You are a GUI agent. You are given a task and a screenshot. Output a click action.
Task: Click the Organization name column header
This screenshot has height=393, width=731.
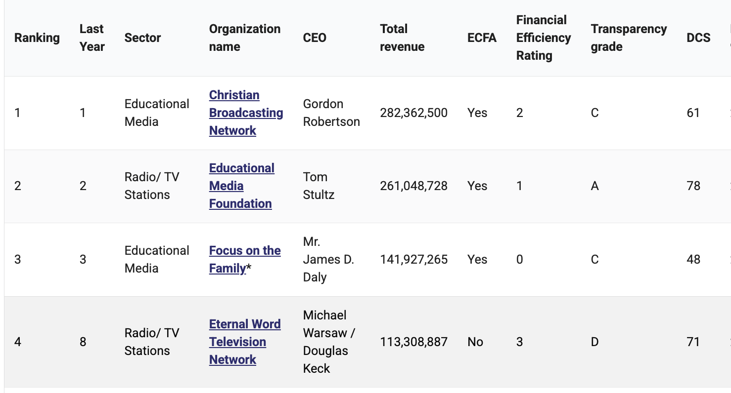(x=245, y=38)
